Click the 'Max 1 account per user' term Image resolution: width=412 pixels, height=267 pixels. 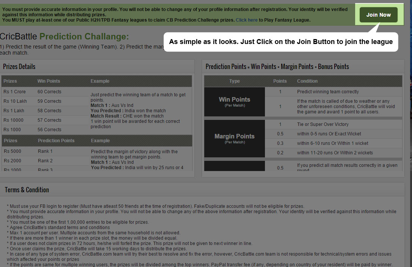pyautogui.click(x=94, y=233)
